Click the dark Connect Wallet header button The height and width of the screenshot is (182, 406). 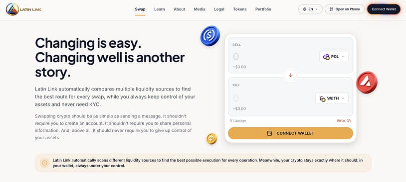pyautogui.click(x=384, y=9)
